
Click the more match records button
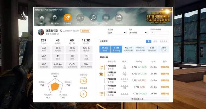point(137,99)
